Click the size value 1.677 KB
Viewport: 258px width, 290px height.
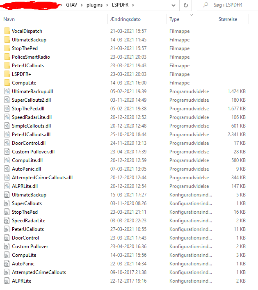coord(237,109)
